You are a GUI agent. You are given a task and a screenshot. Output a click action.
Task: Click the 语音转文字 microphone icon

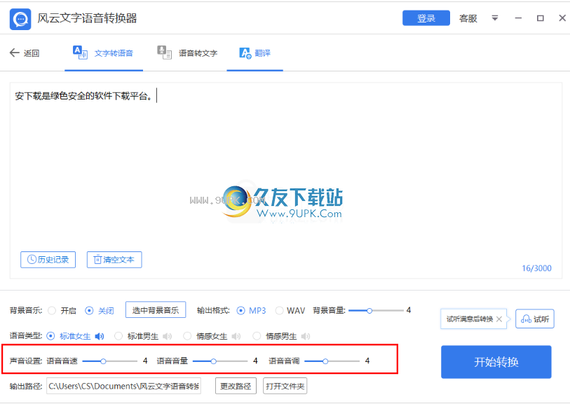pos(164,53)
